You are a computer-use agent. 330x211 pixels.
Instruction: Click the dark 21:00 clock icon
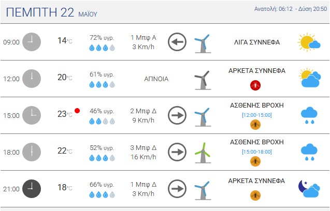point(32,189)
